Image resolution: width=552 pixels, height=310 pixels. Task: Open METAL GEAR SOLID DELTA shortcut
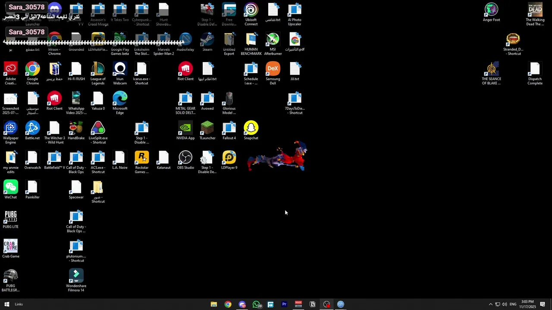click(x=185, y=103)
